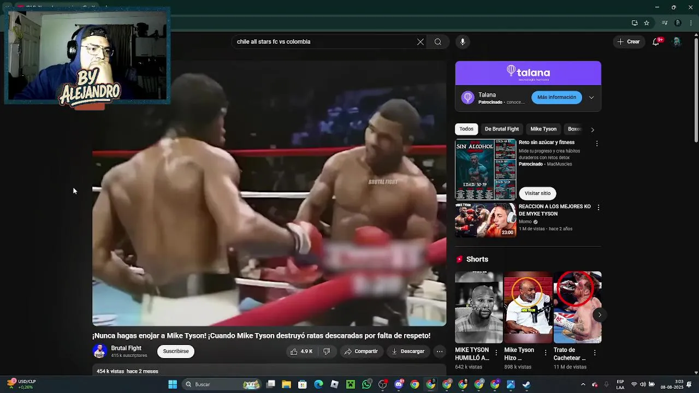The image size is (699, 393).
Task: Open YouTube account avatar menu
Action: pos(677,41)
